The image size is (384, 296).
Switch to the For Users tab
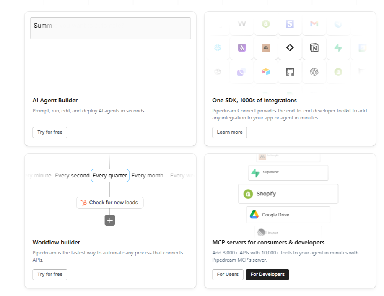[228, 275]
